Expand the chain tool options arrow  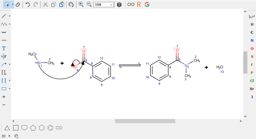pos(10,24)
